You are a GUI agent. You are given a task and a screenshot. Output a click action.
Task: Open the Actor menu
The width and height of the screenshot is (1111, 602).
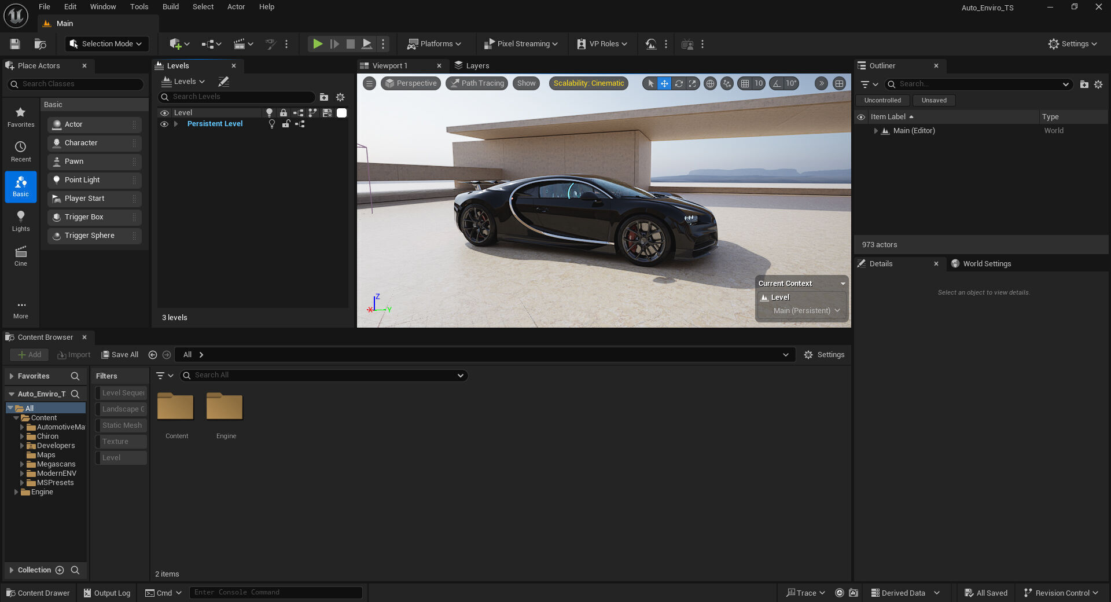coord(236,7)
